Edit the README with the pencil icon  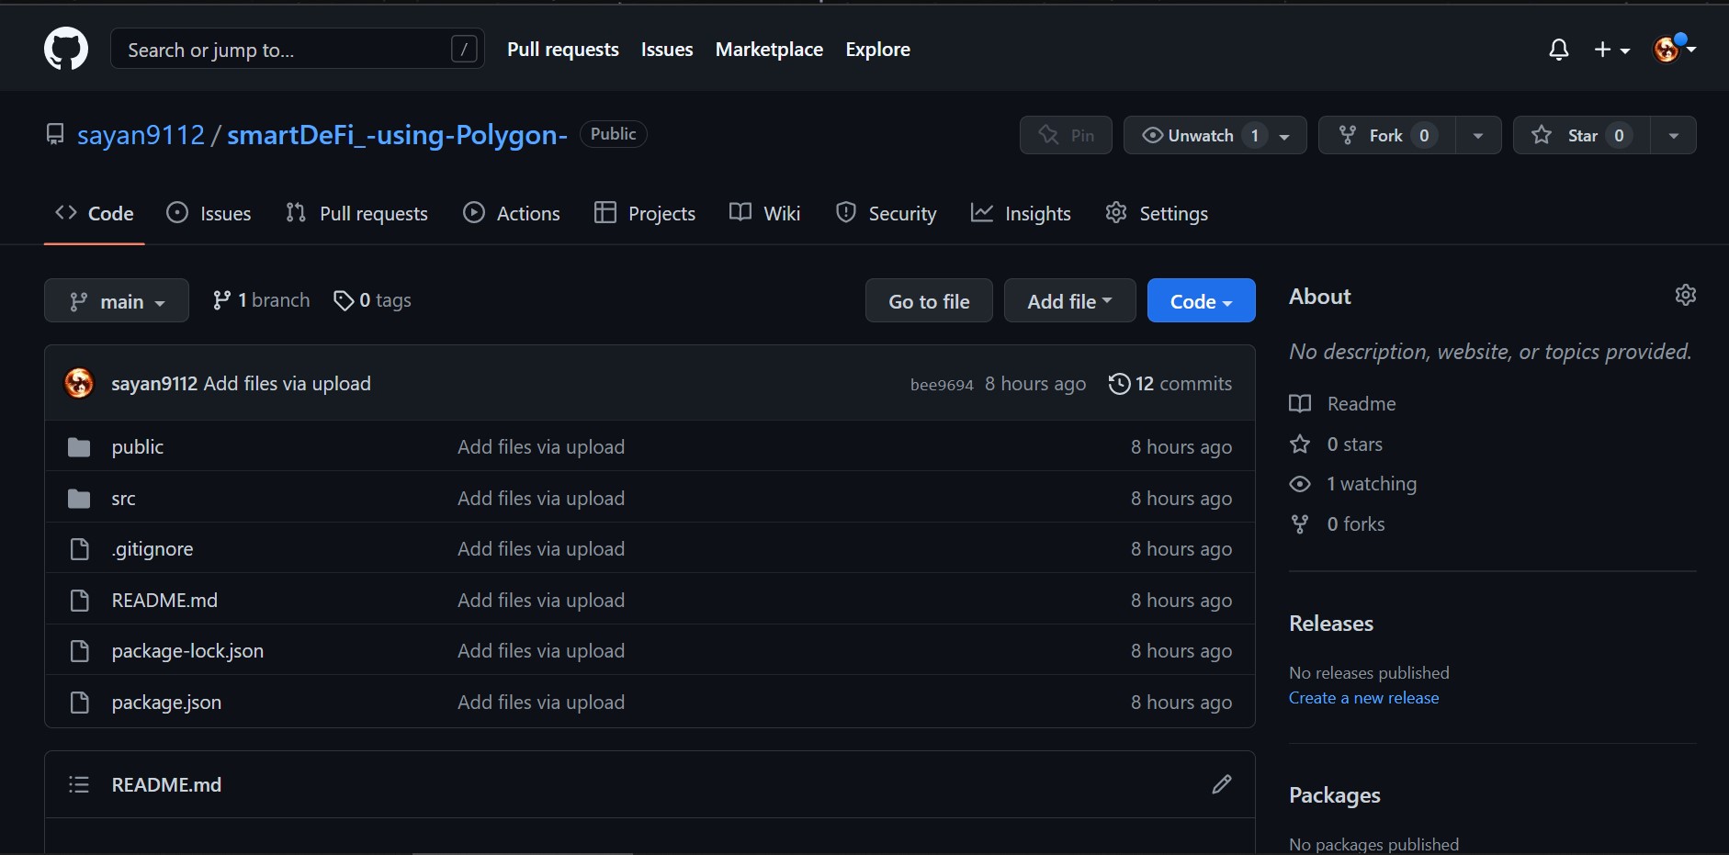click(x=1222, y=784)
